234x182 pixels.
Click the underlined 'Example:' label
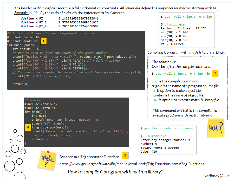coord(21,13)
